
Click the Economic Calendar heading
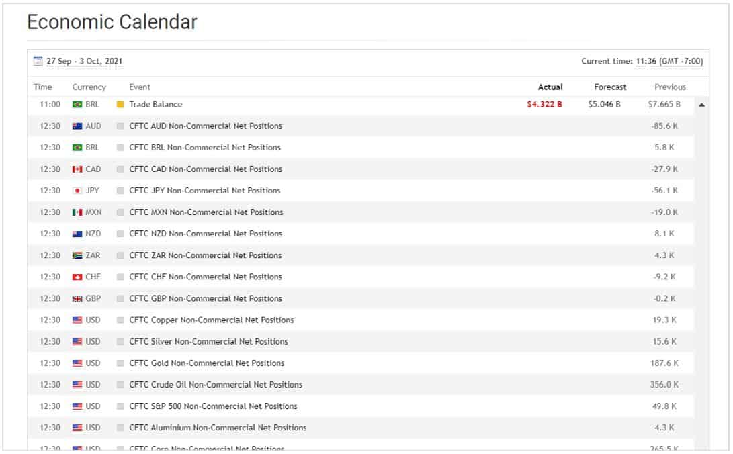[x=112, y=22]
